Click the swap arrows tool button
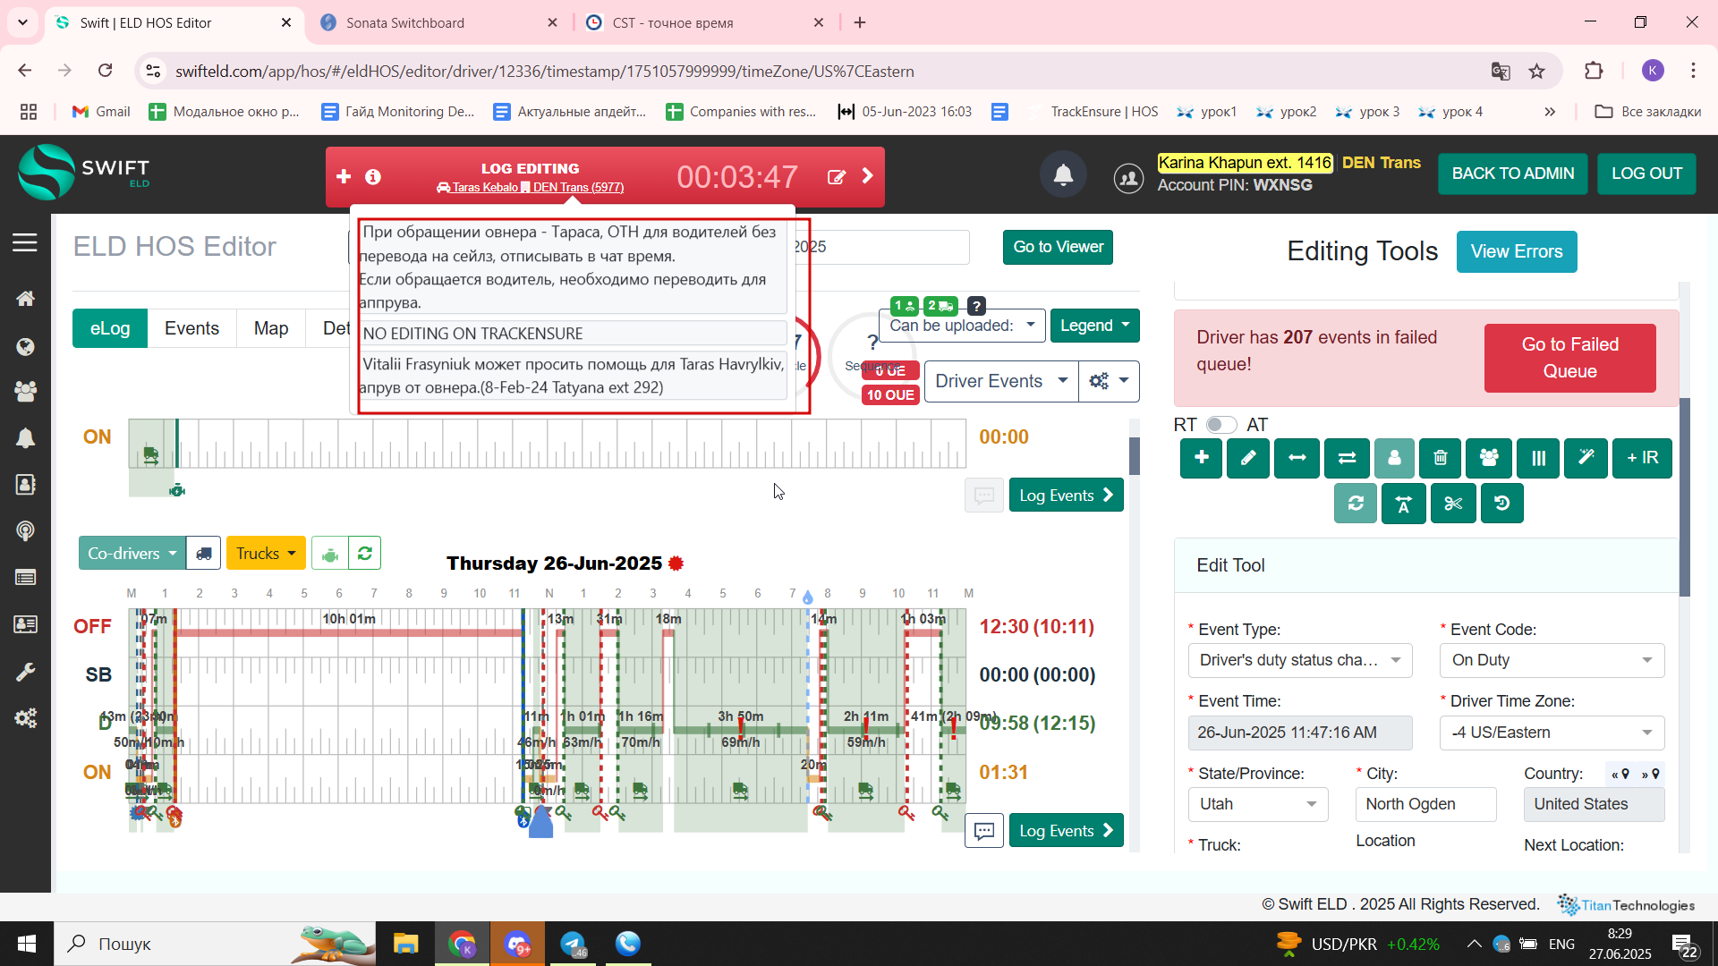This screenshot has height=966, width=1718. point(1346,458)
